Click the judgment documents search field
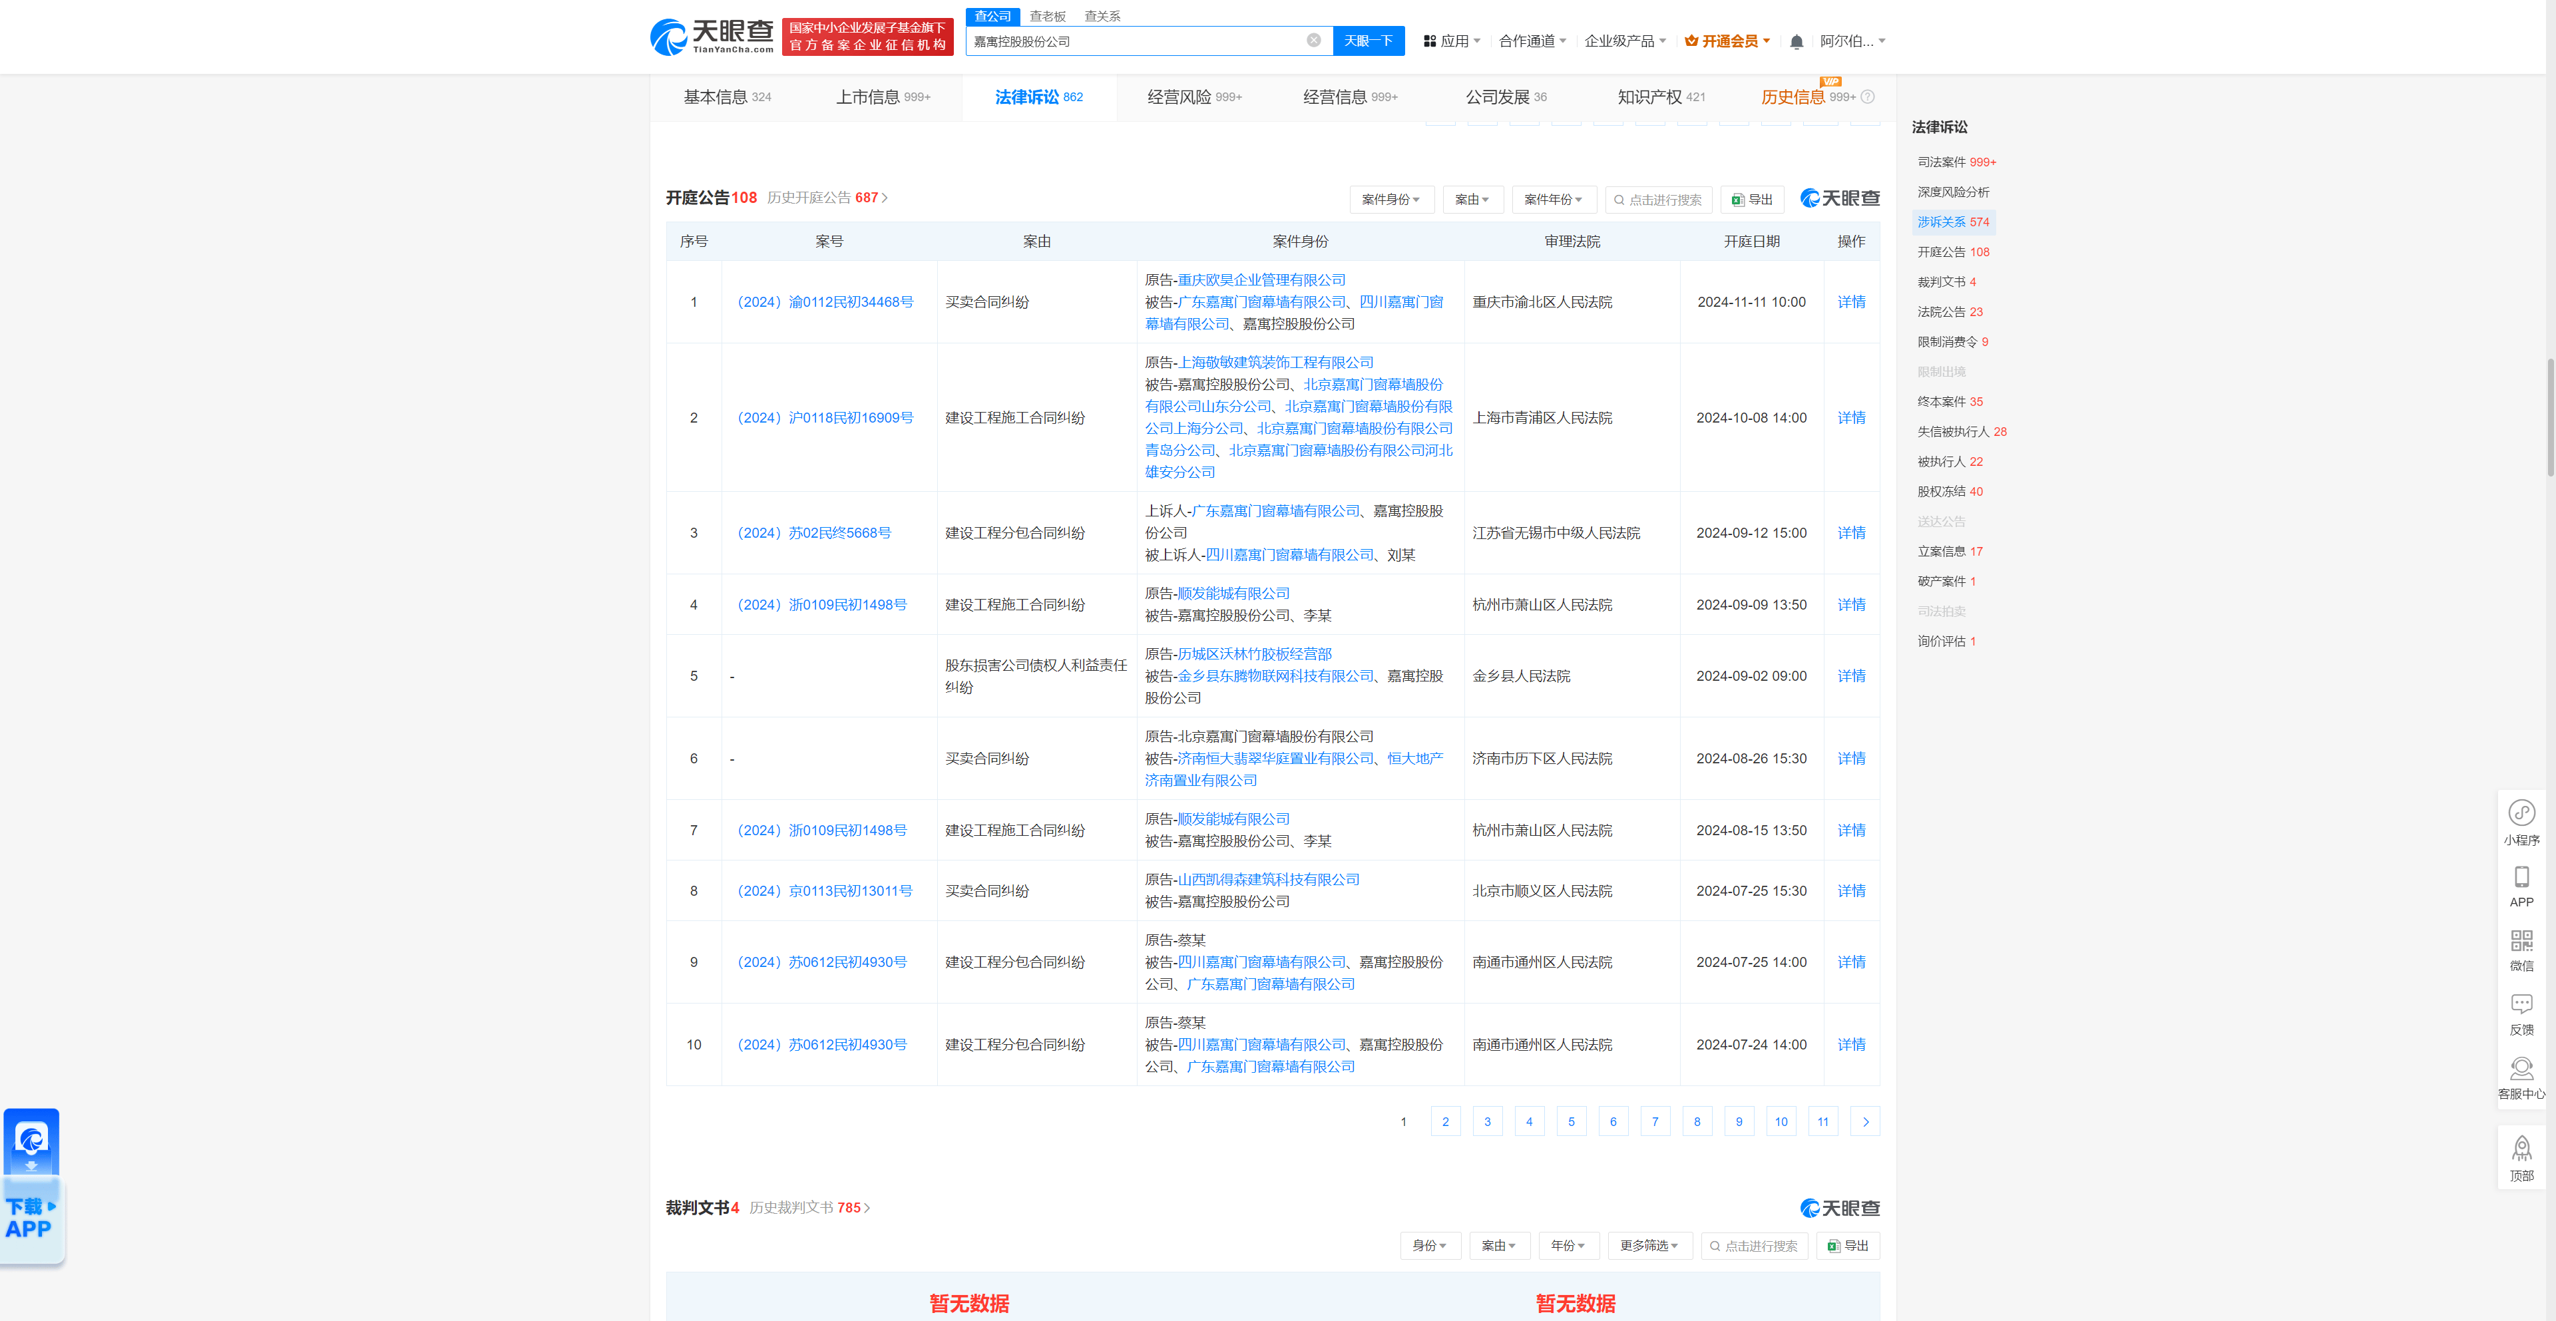Image resolution: width=2556 pixels, height=1321 pixels. point(1755,1246)
